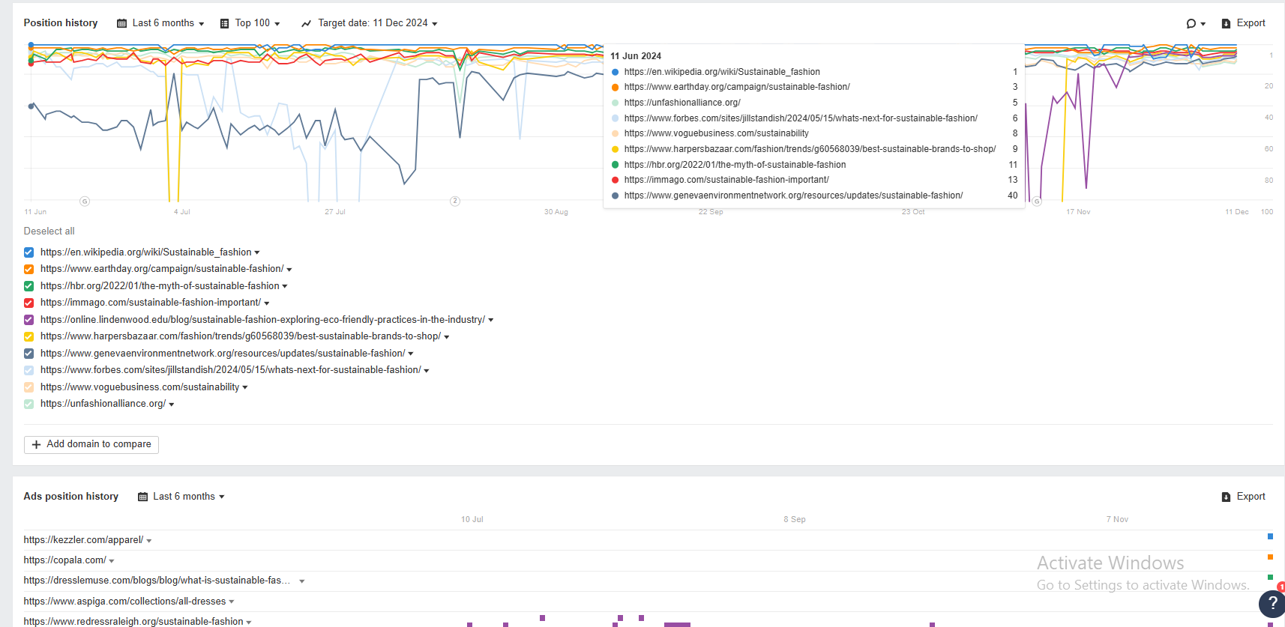Open the copala.com ad link

[64, 560]
